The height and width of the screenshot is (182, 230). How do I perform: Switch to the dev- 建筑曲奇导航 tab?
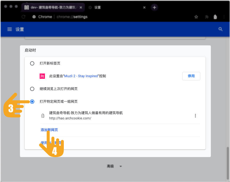pos(53,7)
